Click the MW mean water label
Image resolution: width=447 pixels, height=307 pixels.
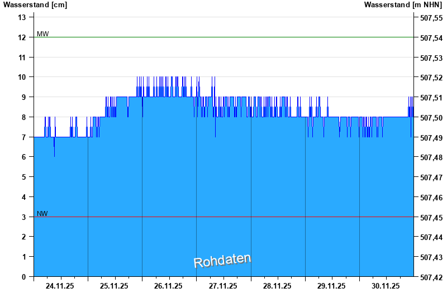point(43,34)
